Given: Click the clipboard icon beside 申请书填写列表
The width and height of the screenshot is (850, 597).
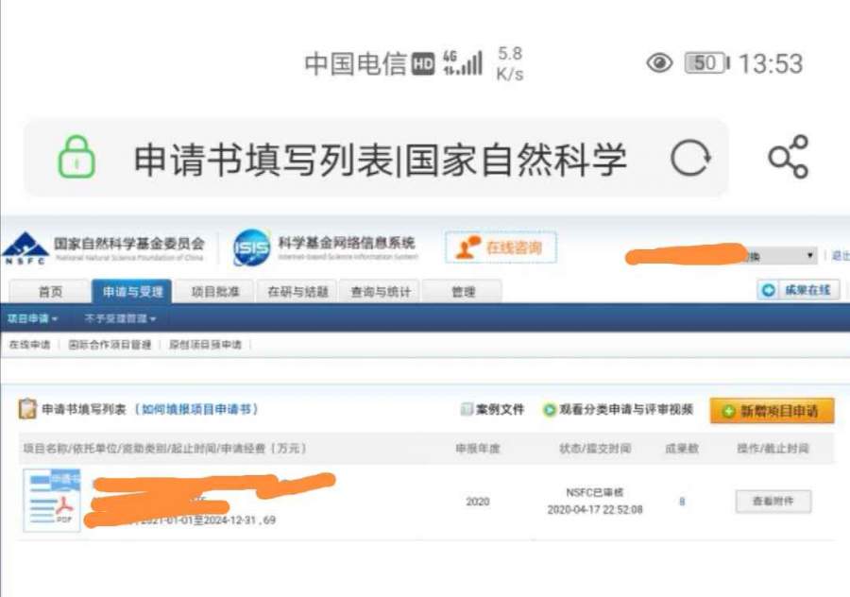Looking at the screenshot, I should (x=27, y=409).
